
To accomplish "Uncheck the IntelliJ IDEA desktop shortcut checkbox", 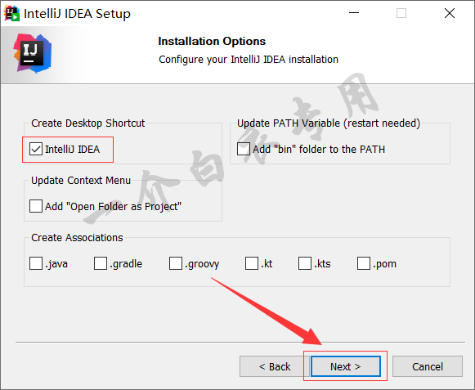I will click(x=36, y=149).
